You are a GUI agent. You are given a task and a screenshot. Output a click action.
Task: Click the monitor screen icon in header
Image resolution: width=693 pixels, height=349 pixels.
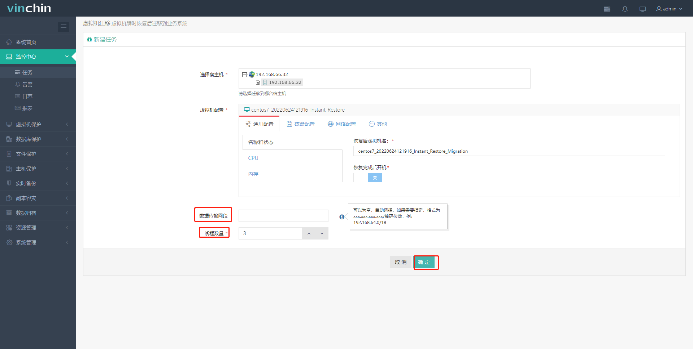(x=642, y=9)
